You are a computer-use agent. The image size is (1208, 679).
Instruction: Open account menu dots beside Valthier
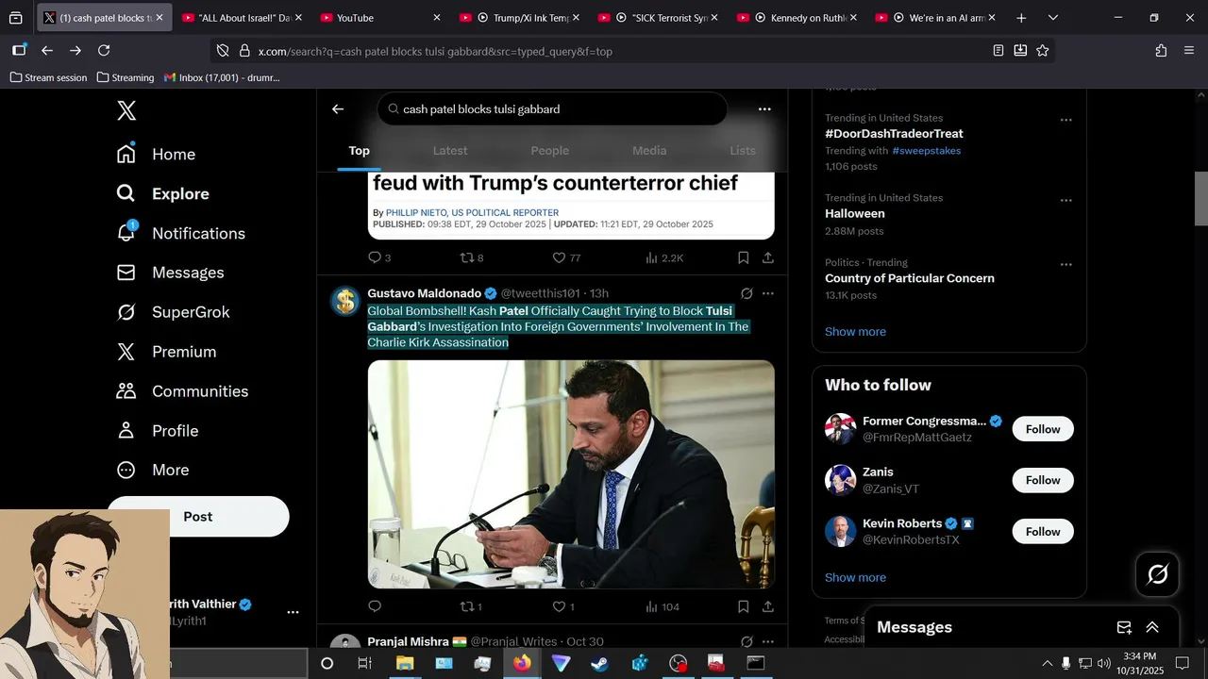293,612
